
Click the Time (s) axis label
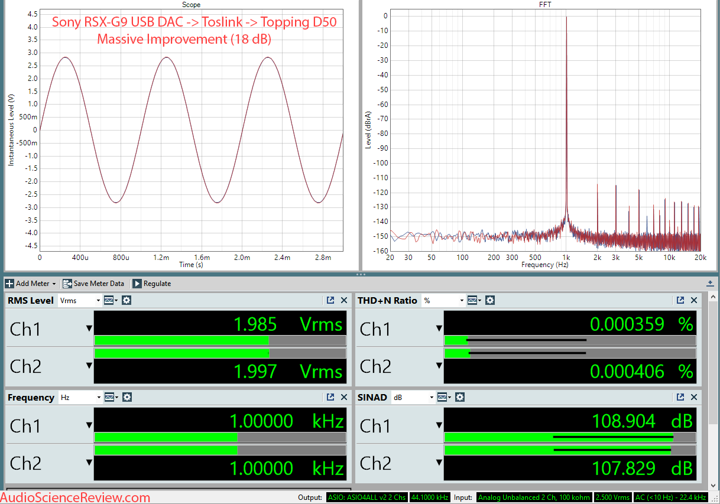(191, 265)
